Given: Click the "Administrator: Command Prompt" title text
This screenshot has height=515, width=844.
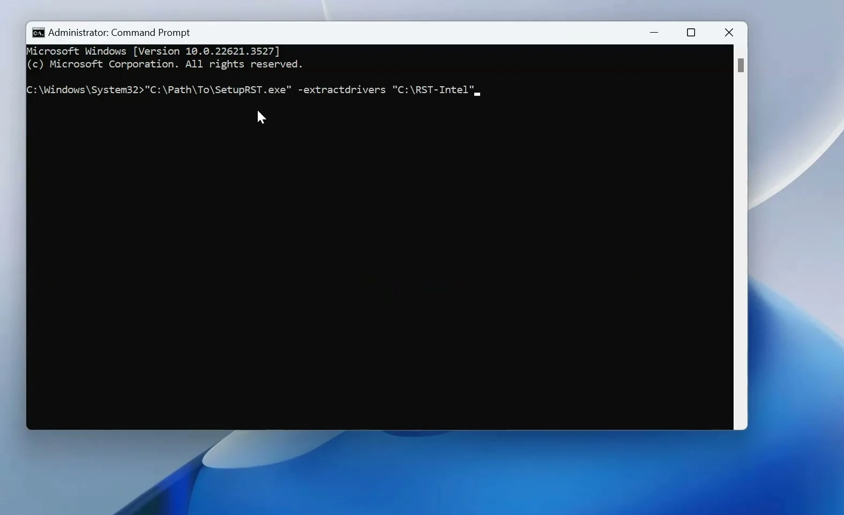Looking at the screenshot, I should pyautogui.click(x=119, y=33).
